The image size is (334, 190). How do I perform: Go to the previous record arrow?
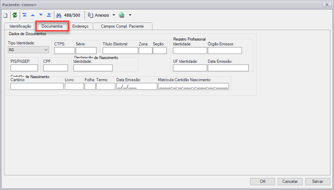point(33,15)
